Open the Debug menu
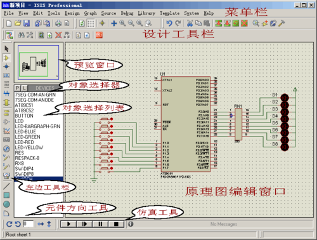 (127, 13)
